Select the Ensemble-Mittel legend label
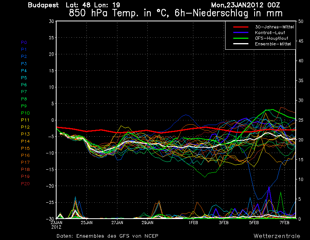 click(x=272, y=44)
